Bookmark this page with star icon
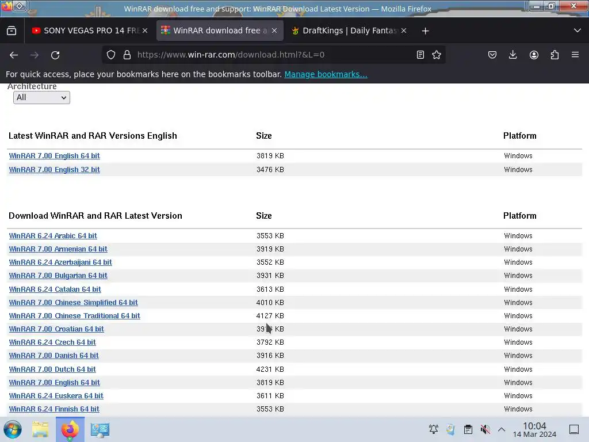 (x=437, y=55)
